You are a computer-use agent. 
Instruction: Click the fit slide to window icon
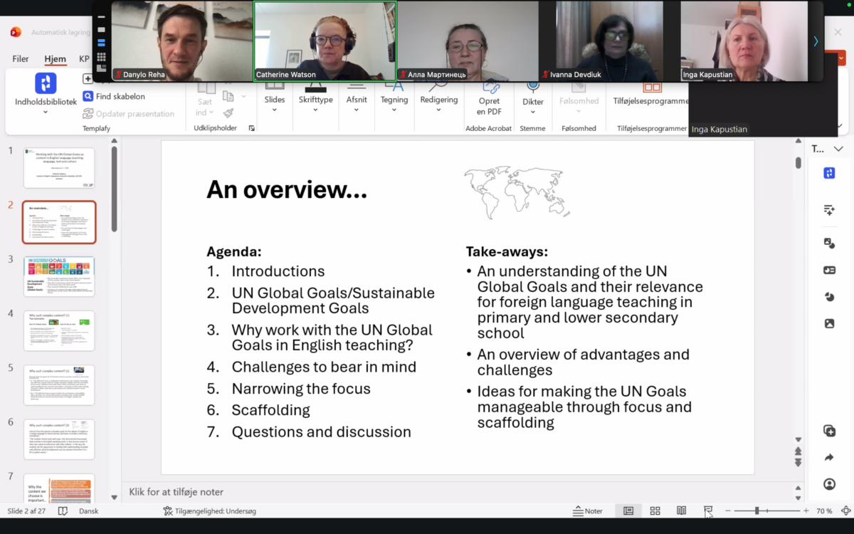845,511
